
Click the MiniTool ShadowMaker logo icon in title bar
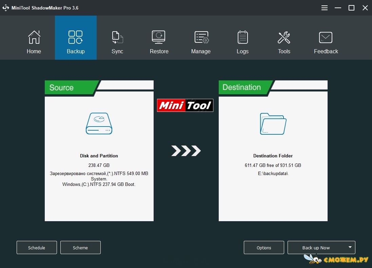[x=6, y=8]
